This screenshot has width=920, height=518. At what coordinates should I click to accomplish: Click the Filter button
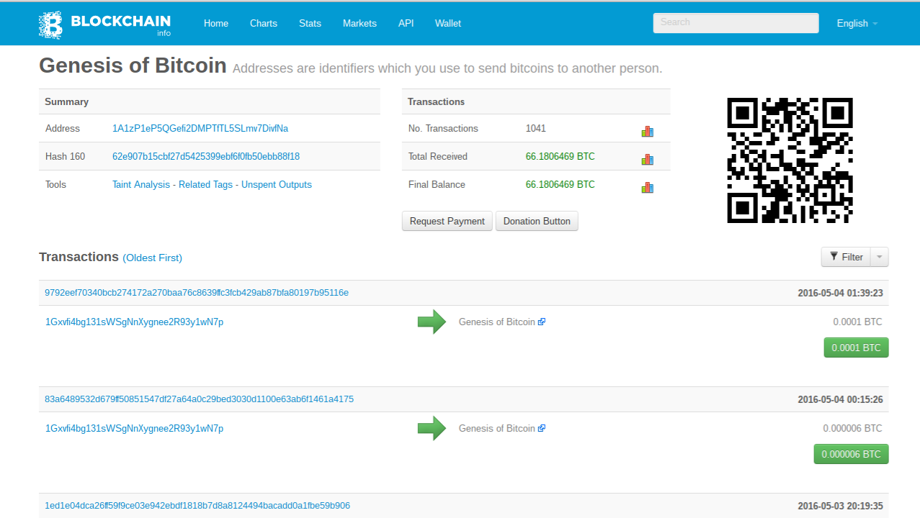[846, 257]
